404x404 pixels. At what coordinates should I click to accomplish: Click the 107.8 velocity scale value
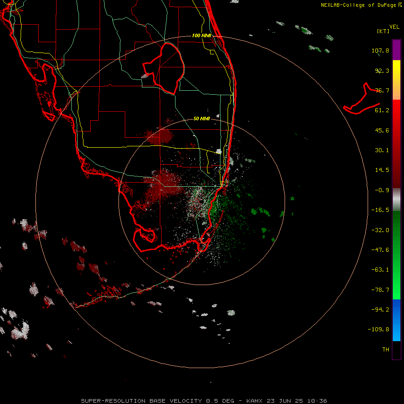(380, 50)
